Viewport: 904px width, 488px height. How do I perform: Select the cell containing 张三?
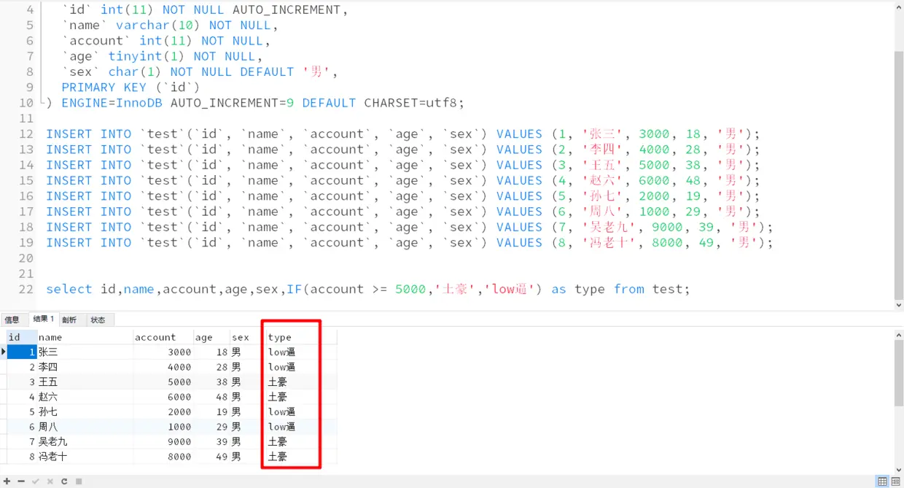tap(85, 352)
